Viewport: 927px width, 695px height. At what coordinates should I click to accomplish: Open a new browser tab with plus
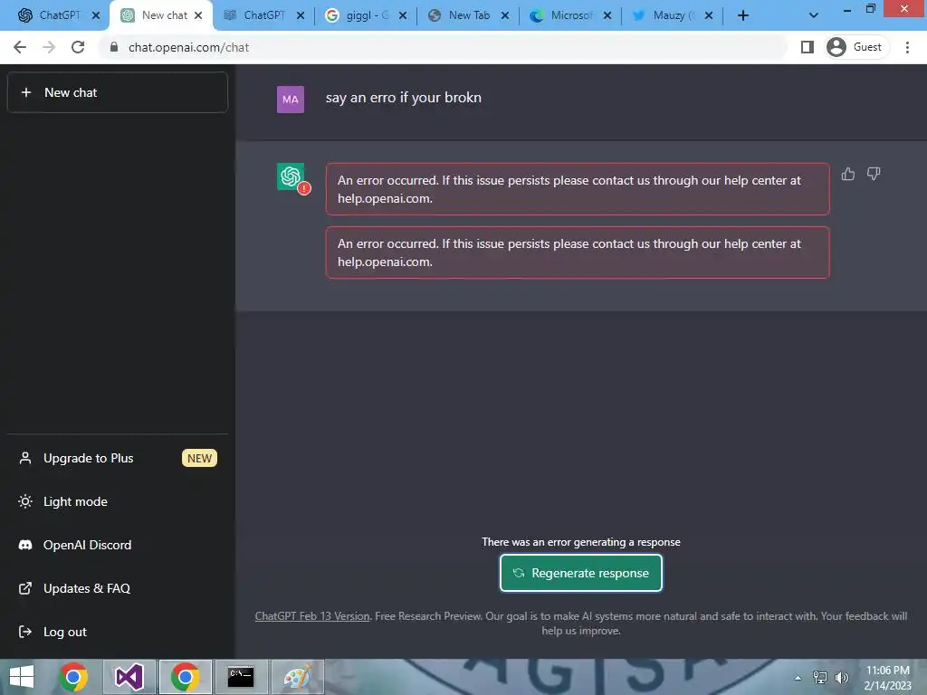coord(743,16)
